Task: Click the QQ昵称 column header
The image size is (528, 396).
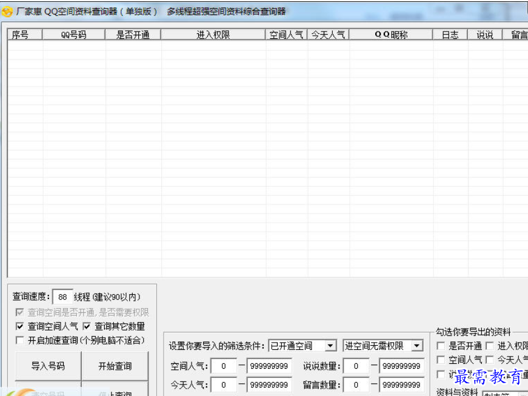Action: tap(391, 35)
